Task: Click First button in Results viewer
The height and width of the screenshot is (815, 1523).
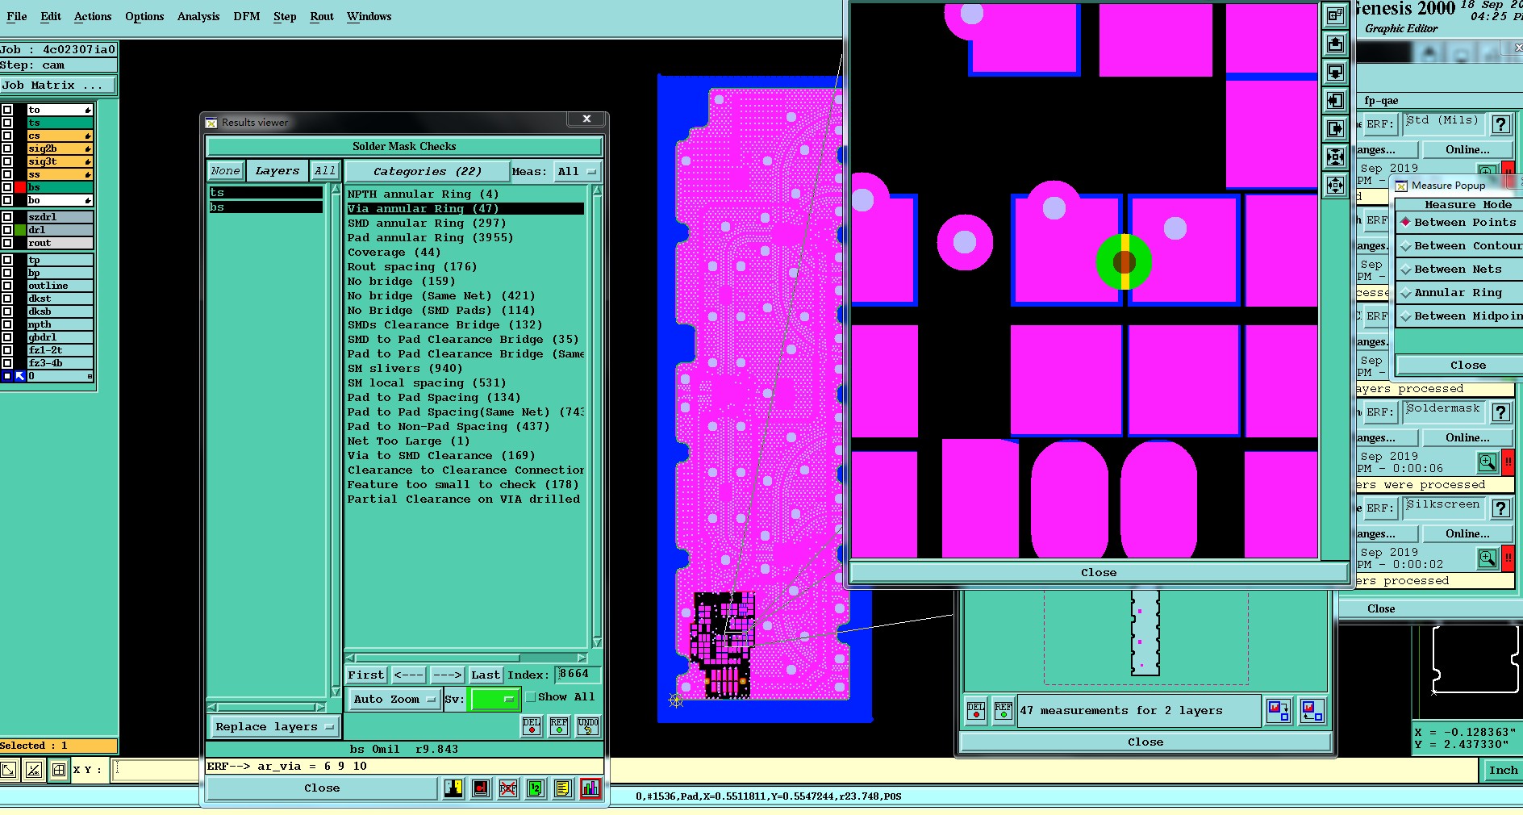Action: 366,675
